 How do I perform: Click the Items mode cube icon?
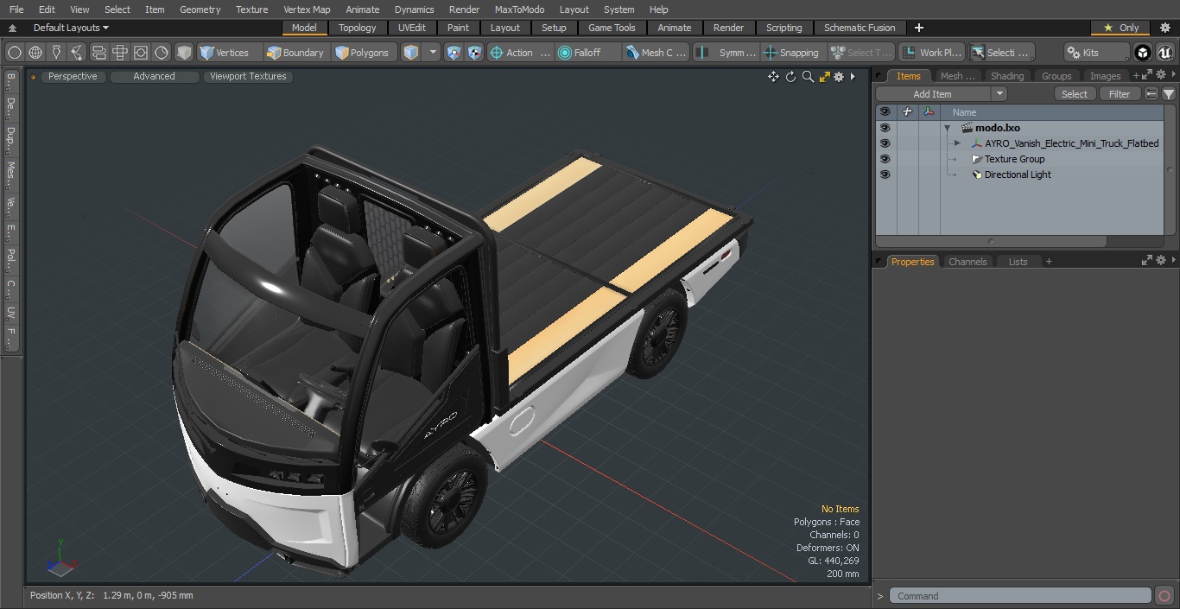[x=411, y=53]
